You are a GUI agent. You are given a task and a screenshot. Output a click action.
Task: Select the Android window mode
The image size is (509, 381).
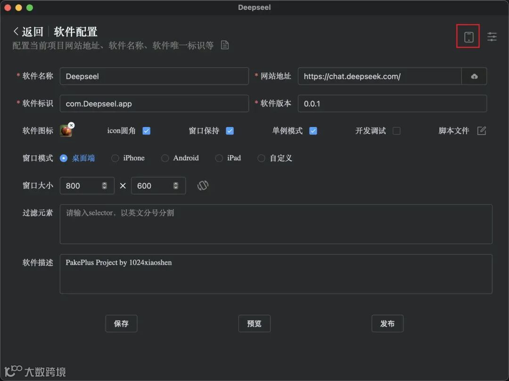(x=180, y=158)
